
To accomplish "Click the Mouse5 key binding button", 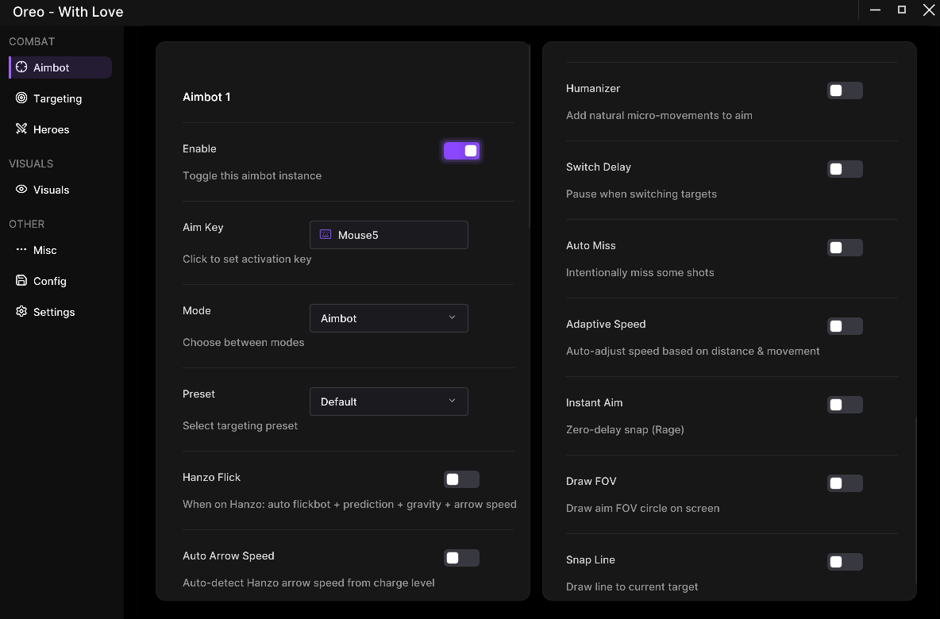I will click(388, 235).
